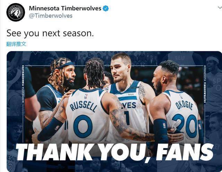The image size is (222, 172).
Task: Click the 翻译推文 translate tweet link
Action: point(16,44)
